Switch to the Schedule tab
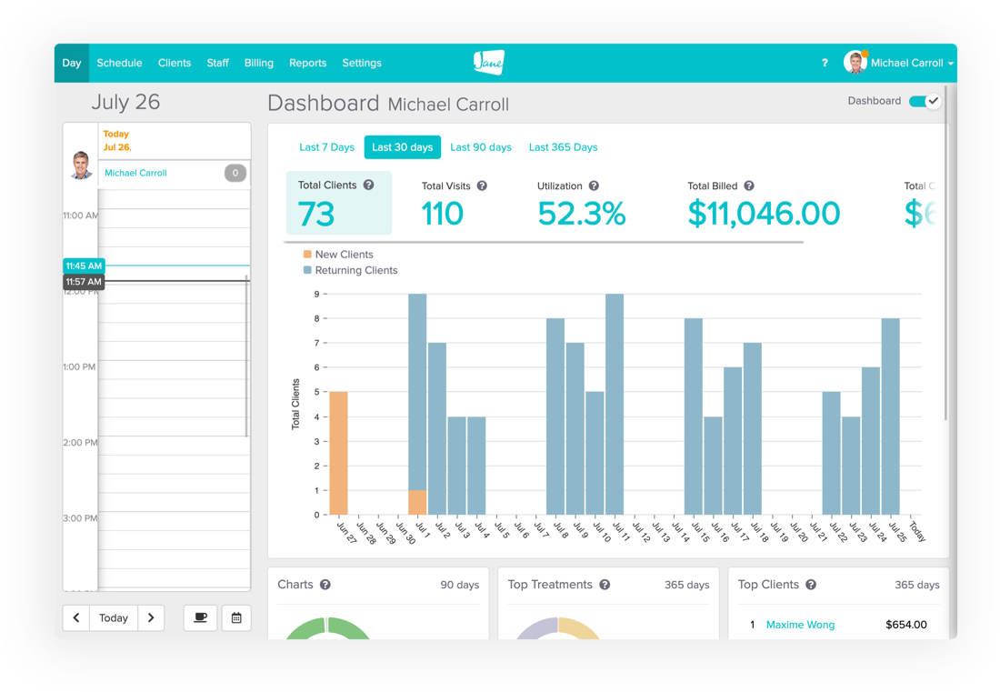This screenshot has height=692, width=1000. (x=119, y=63)
